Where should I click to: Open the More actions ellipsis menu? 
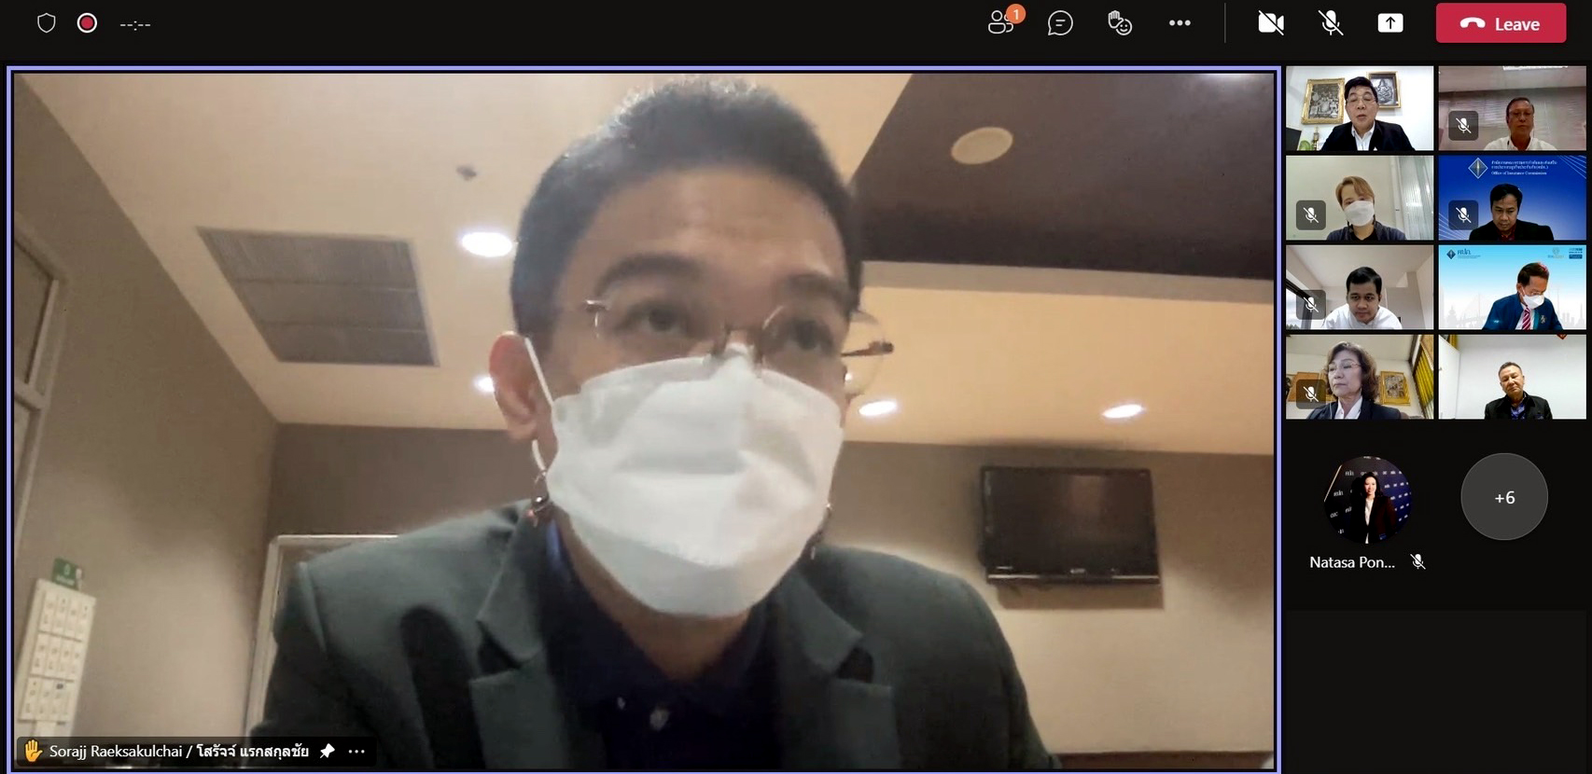coord(1180,23)
